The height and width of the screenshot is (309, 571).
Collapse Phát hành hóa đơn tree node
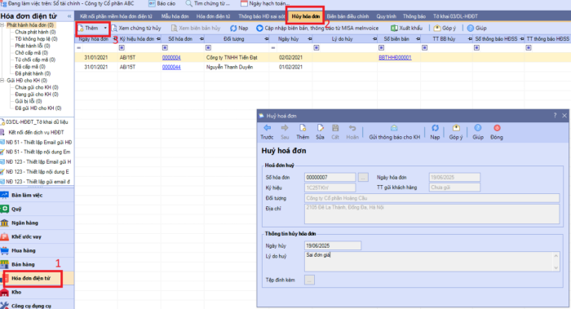(x=2, y=25)
